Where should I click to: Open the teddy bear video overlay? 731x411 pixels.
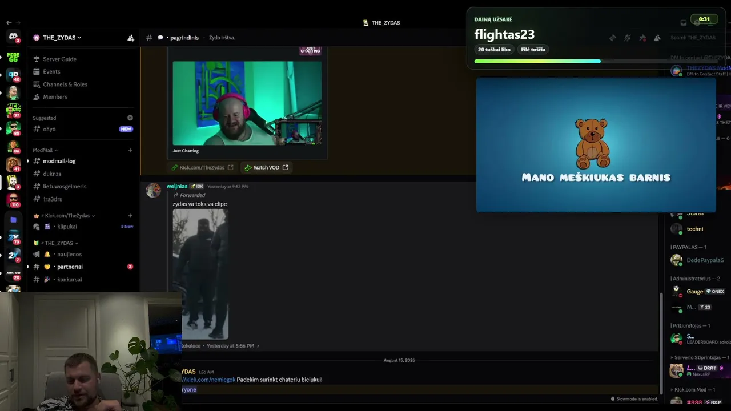click(596, 145)
